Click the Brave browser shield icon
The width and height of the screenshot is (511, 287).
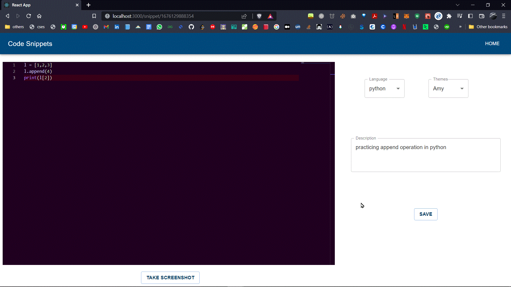(x=259, y=16)
